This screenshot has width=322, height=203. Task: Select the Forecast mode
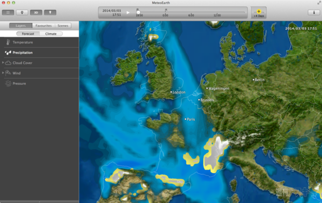point(28,34)
